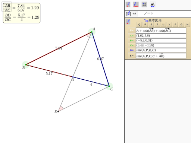Click point A on the triangle

(x=92, y=32)
